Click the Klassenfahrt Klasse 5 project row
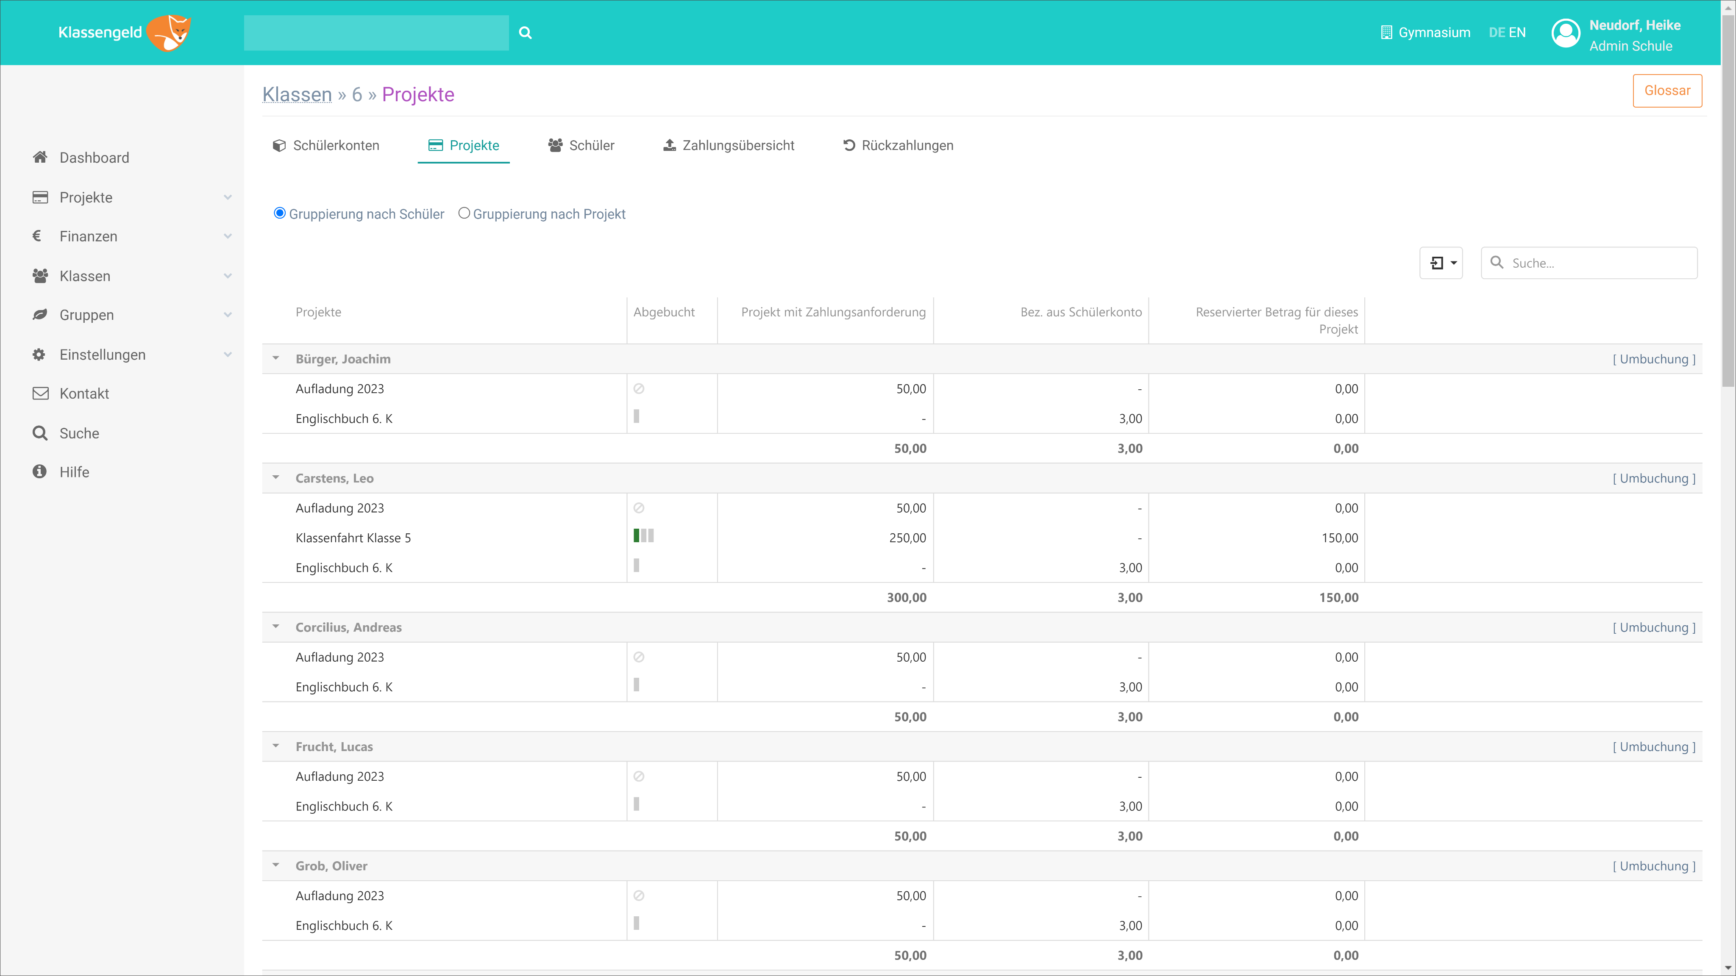The height and width of the screenshot is (976, 1736). pyautogui.click(x=982, y=538)
